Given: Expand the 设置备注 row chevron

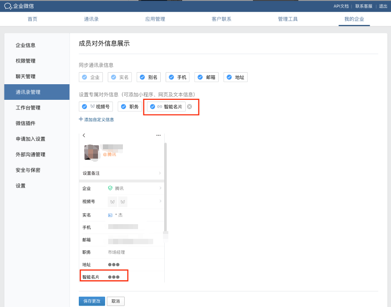Looking at the screenshot, I should coord(160,173).
